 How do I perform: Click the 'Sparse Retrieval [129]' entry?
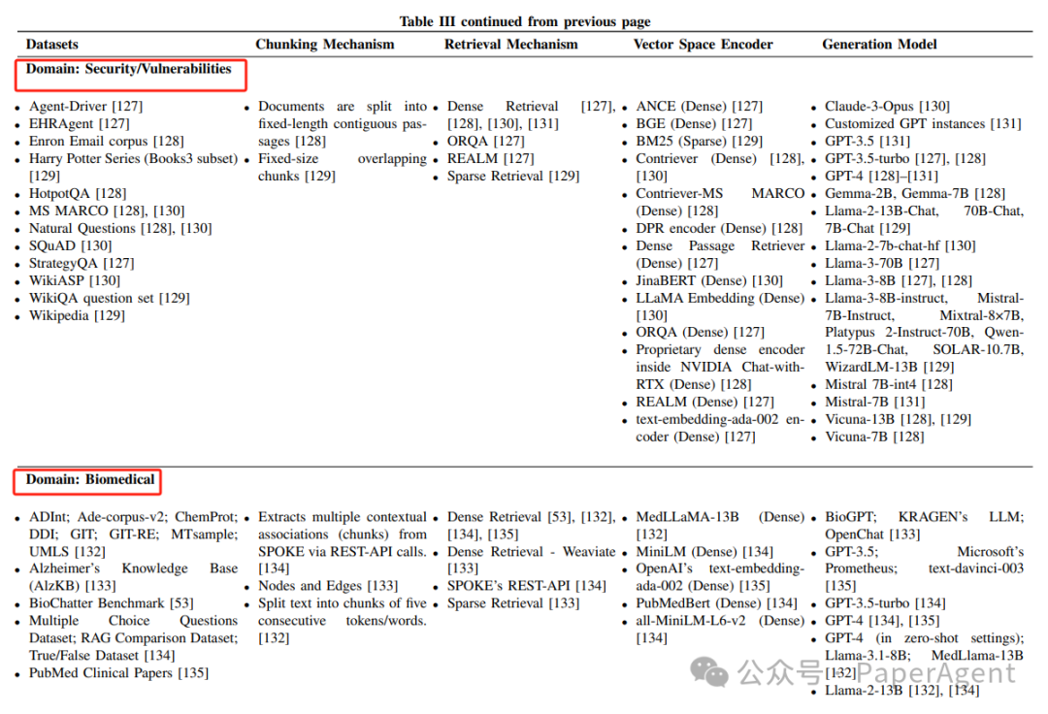(x=513, y=176)
